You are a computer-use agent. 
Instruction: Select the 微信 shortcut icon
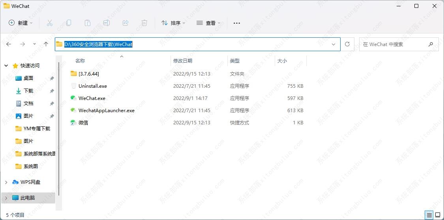(74, 122)
